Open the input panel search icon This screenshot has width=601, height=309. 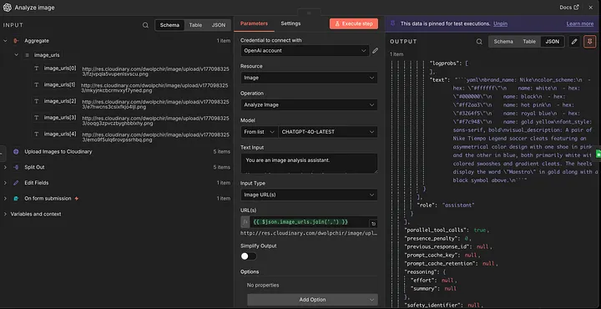[145, 25]
